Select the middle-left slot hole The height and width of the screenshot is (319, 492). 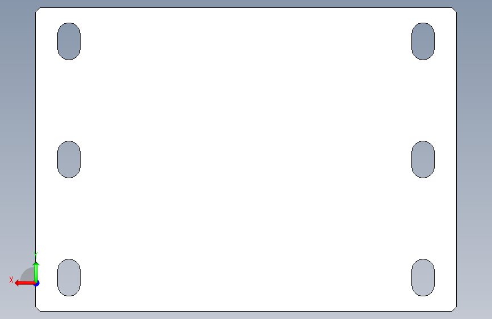[69, 159]
